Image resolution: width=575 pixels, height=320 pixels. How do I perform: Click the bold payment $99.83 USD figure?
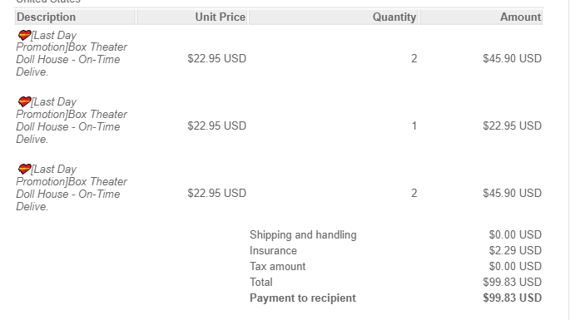pos(513,298)
